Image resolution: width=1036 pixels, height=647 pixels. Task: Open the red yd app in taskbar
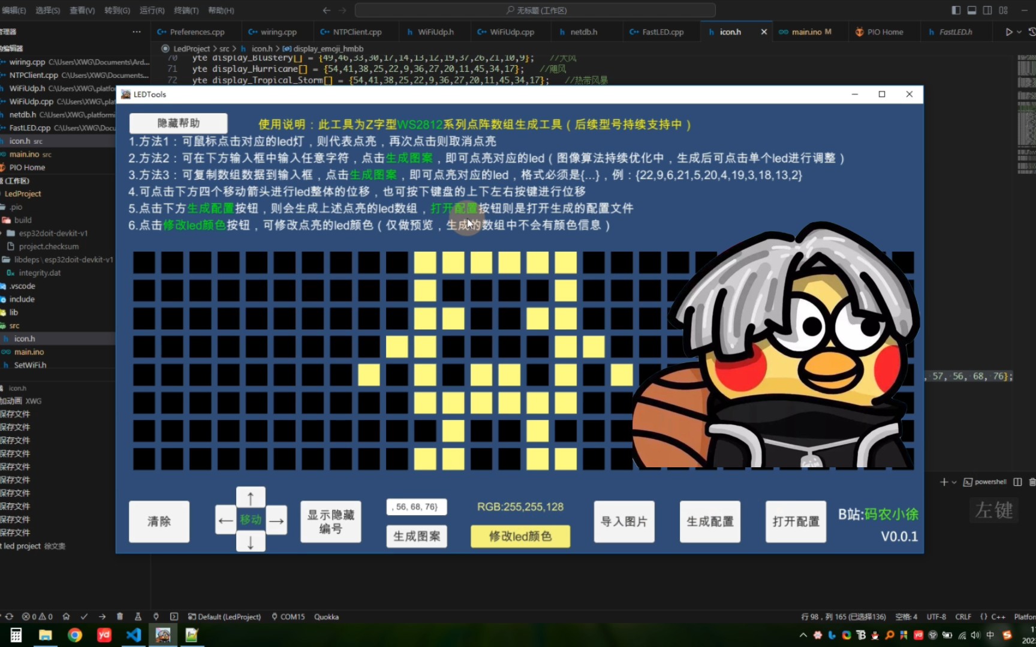coord(104,635)
